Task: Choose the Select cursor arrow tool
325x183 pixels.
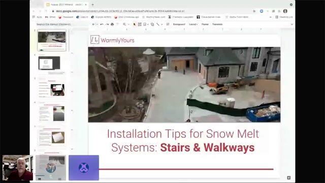Action: tap(134, 24)
